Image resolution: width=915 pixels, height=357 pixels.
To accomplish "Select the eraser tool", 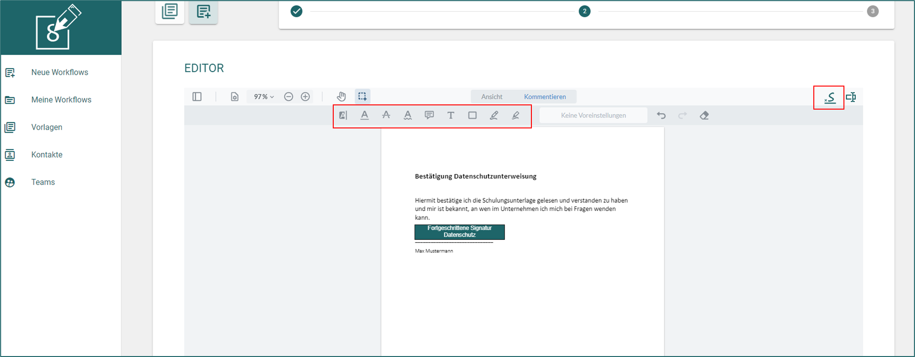I will coord(704,115).
